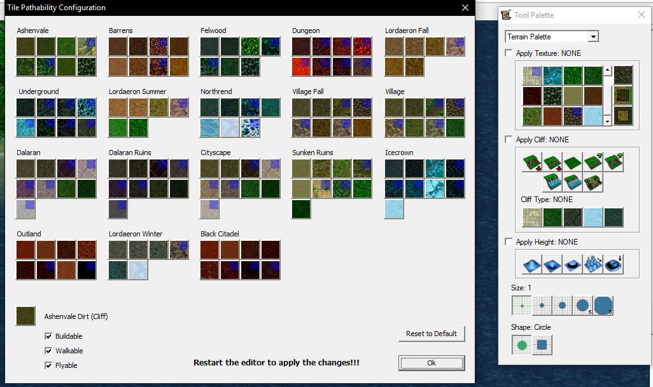The image size is (653, 387).
Task: Pick the khaki tan texture in Apply Texture
Action: pos(573,95)
